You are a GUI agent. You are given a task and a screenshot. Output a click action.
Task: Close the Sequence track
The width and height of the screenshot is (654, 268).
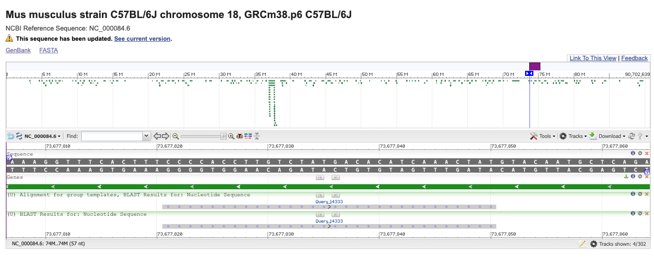(647, 153)
